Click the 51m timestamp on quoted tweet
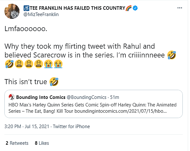 pyautogui.click(x=114, y=97)
